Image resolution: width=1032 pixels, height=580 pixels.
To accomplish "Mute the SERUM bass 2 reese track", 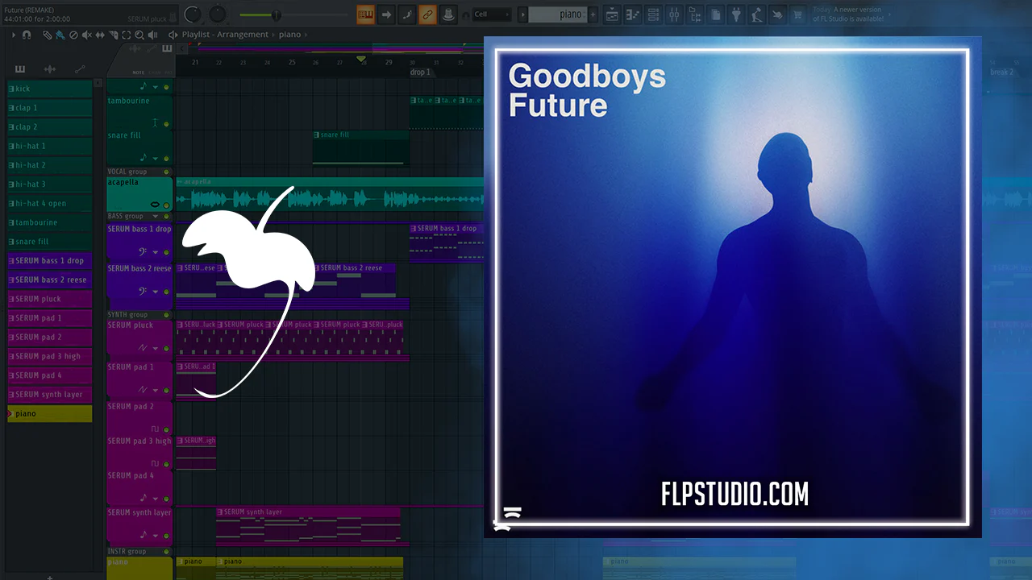I will tap(167, 292).
